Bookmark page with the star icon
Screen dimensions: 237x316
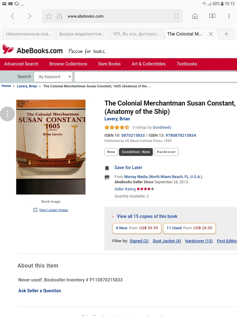pyautogui.click(x=49, y=16)
